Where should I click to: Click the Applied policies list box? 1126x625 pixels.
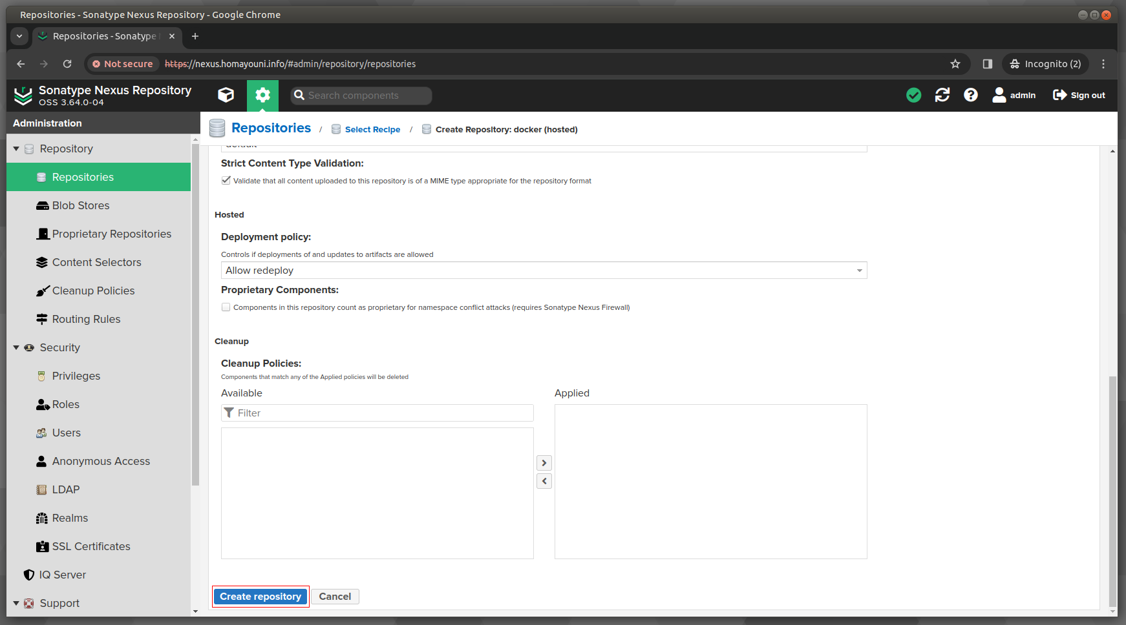click(711, 482)
